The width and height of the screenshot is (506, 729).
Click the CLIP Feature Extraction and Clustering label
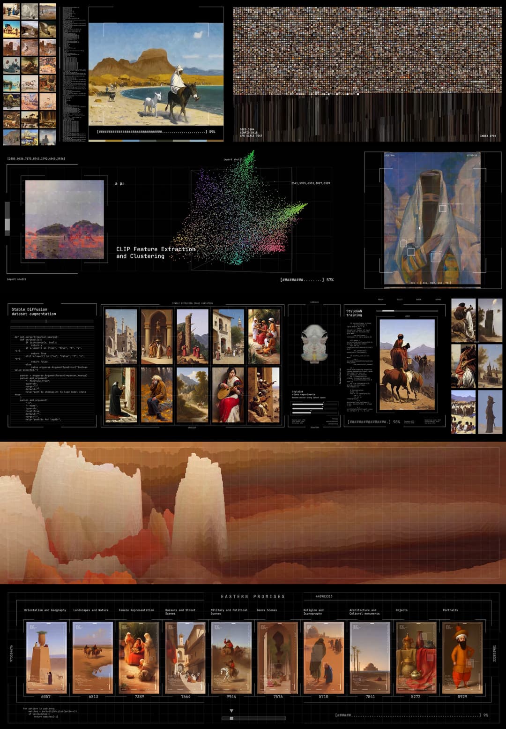[156, 253]
